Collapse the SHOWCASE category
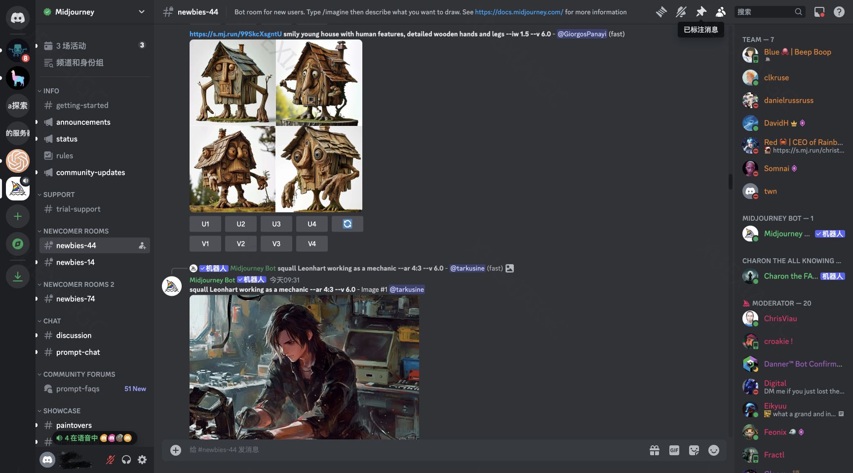Screen dimensions: 853x473 point(59,411)
